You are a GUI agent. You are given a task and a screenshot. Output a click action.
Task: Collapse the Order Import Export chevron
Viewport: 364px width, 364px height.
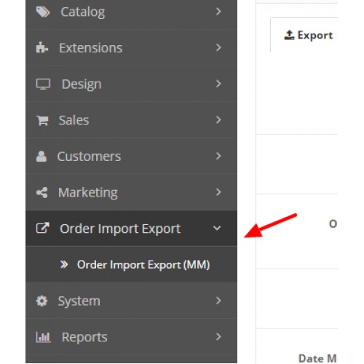(217, 228)
